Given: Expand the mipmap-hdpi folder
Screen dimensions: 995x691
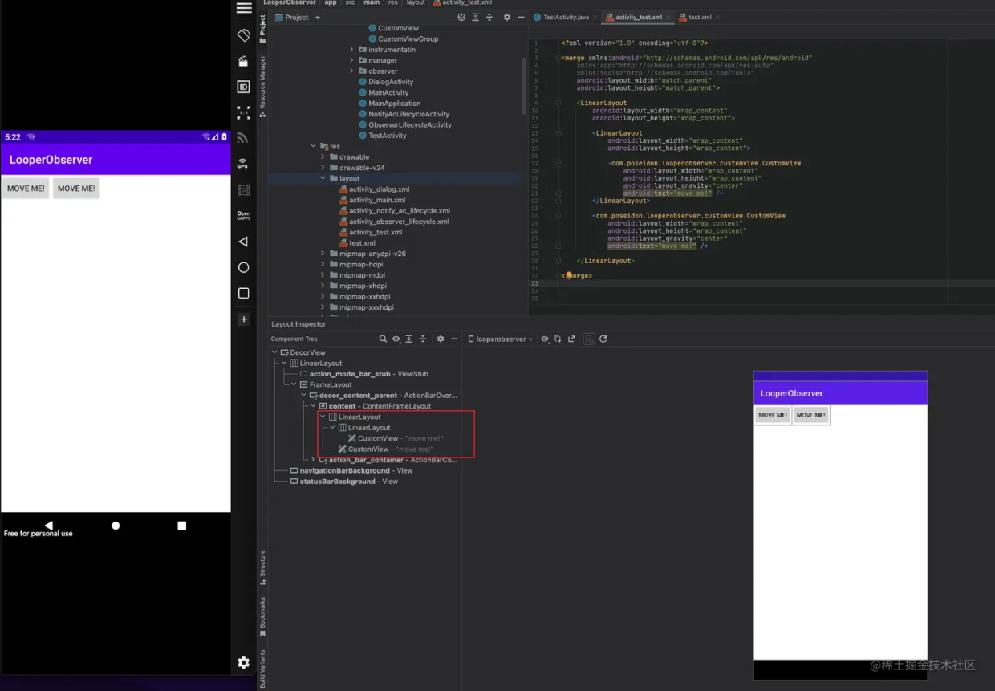Looking at the screenshot, I should [323, 264].
